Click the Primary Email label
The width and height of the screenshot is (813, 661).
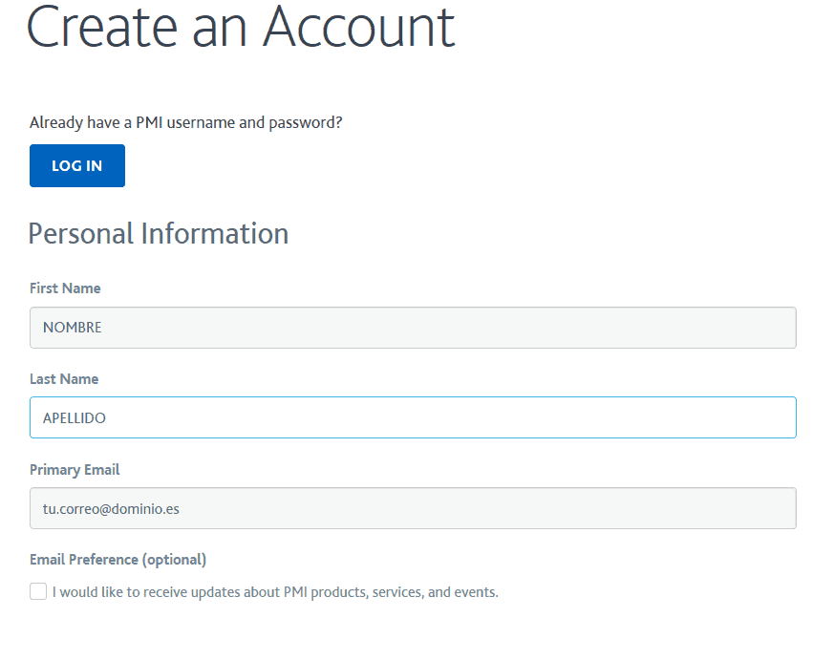point(75,470)
